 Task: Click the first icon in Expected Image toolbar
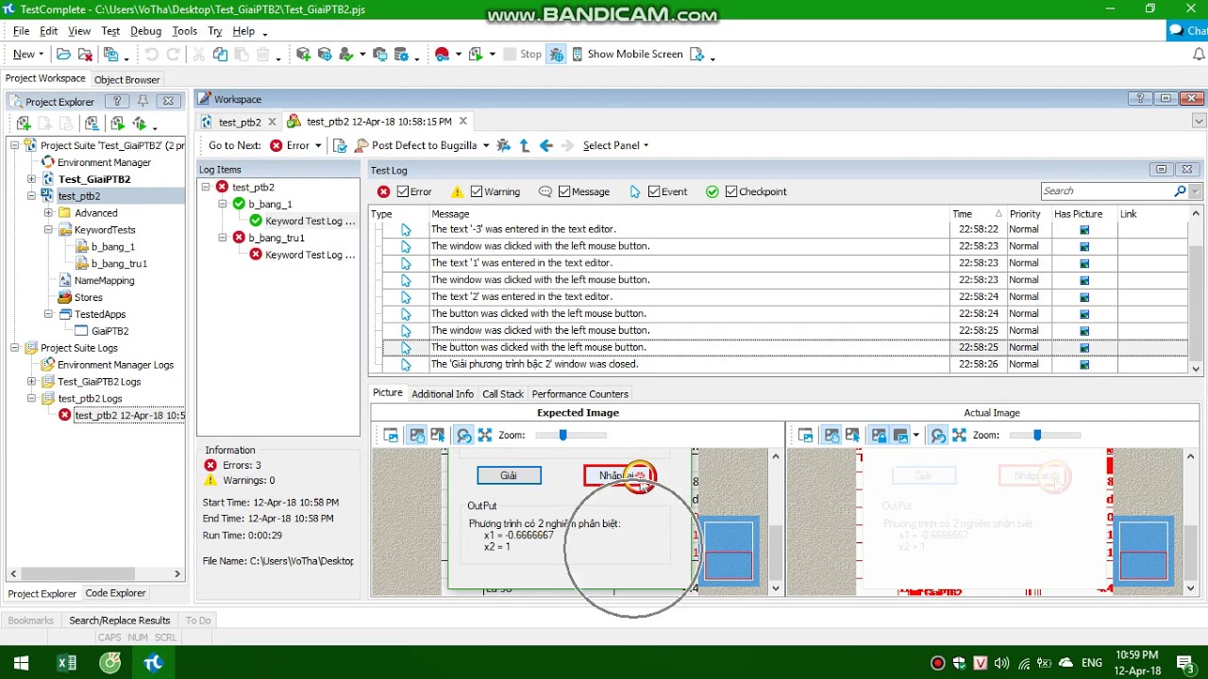coord(392,435)
